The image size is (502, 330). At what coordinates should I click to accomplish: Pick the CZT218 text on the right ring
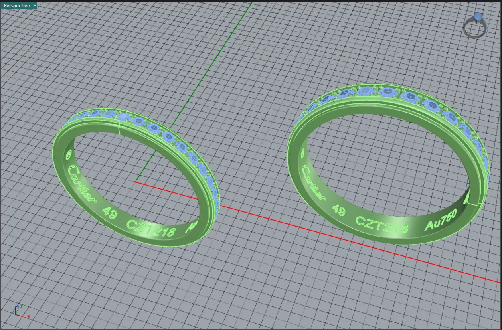pos(381,225)
